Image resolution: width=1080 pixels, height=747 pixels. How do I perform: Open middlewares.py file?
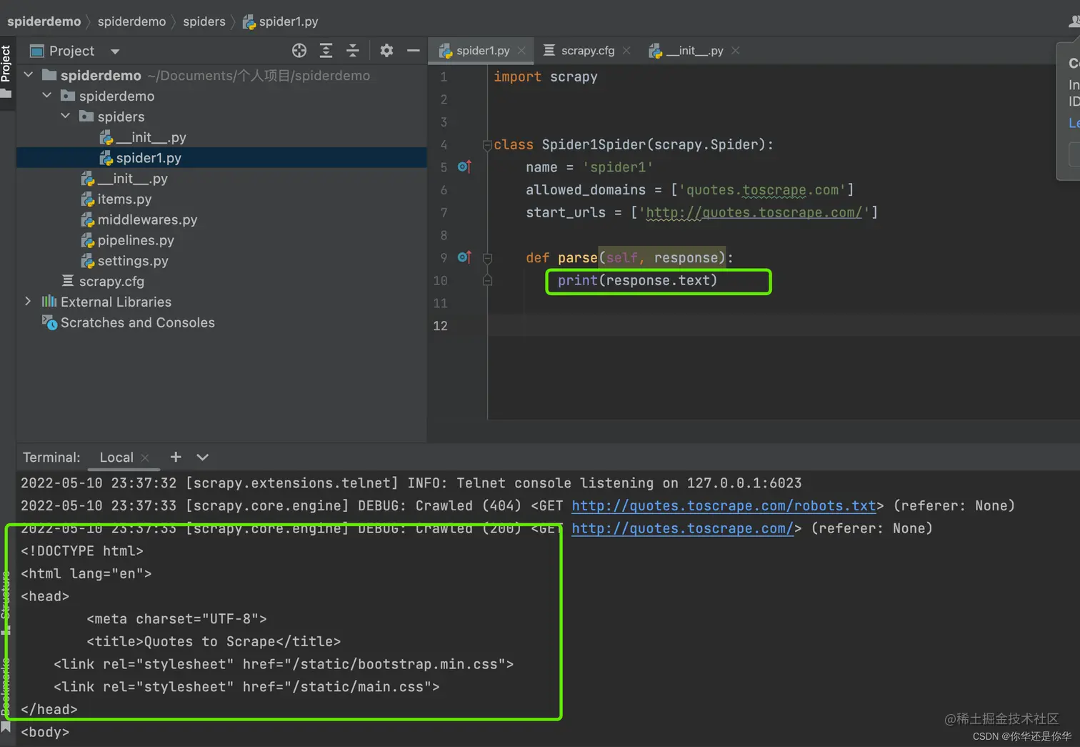[139, 219]
